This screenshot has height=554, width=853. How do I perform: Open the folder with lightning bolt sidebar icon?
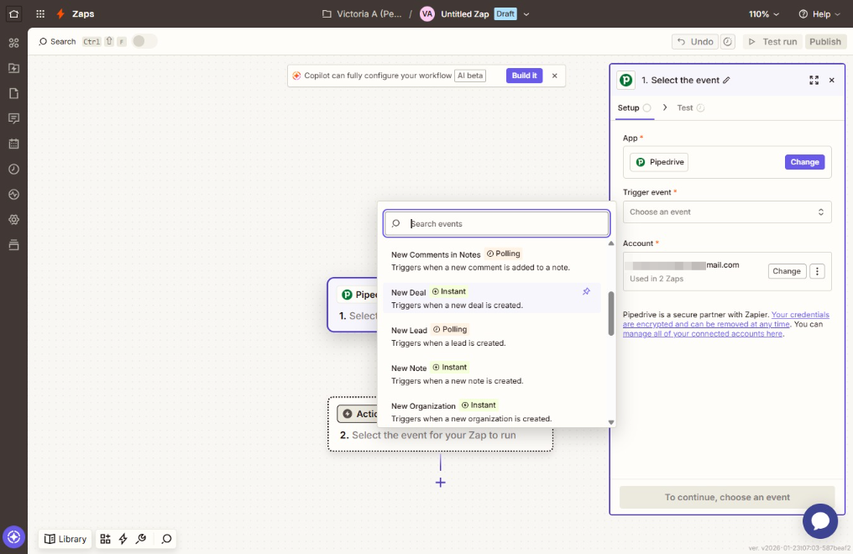(x=14, y=68)
